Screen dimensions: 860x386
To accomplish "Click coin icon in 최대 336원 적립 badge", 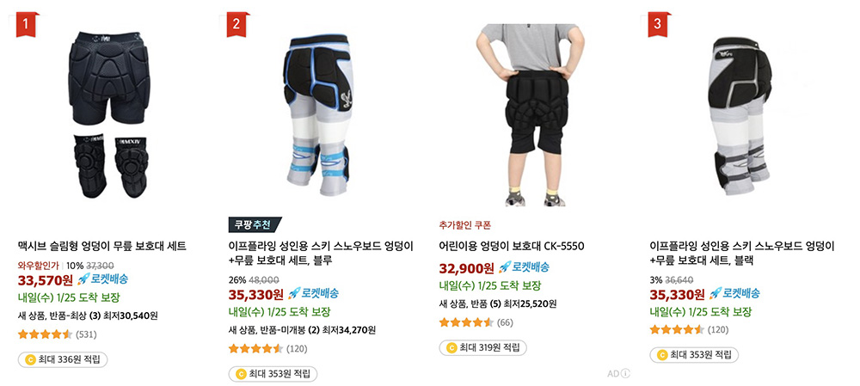I will point(30,360).
